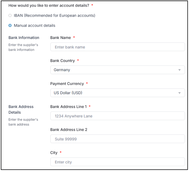The height and width of the screenshot is (171, 189).
Task: Click the 'Bank Information' section heading
Action: 24,38
